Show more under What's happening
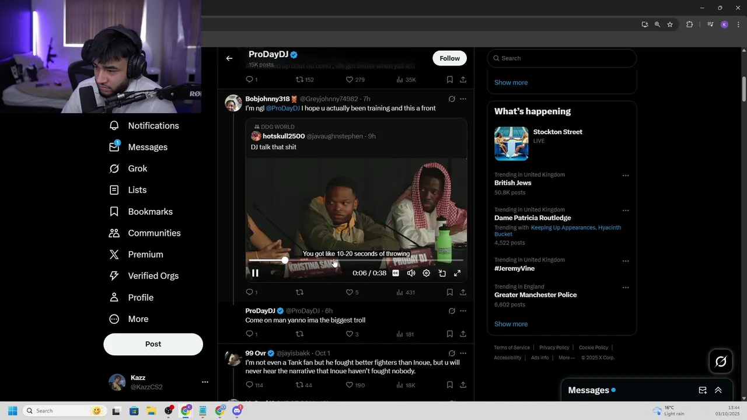Image resolution: width=747 pixels, height=420 pixels. tap(511, 324)
